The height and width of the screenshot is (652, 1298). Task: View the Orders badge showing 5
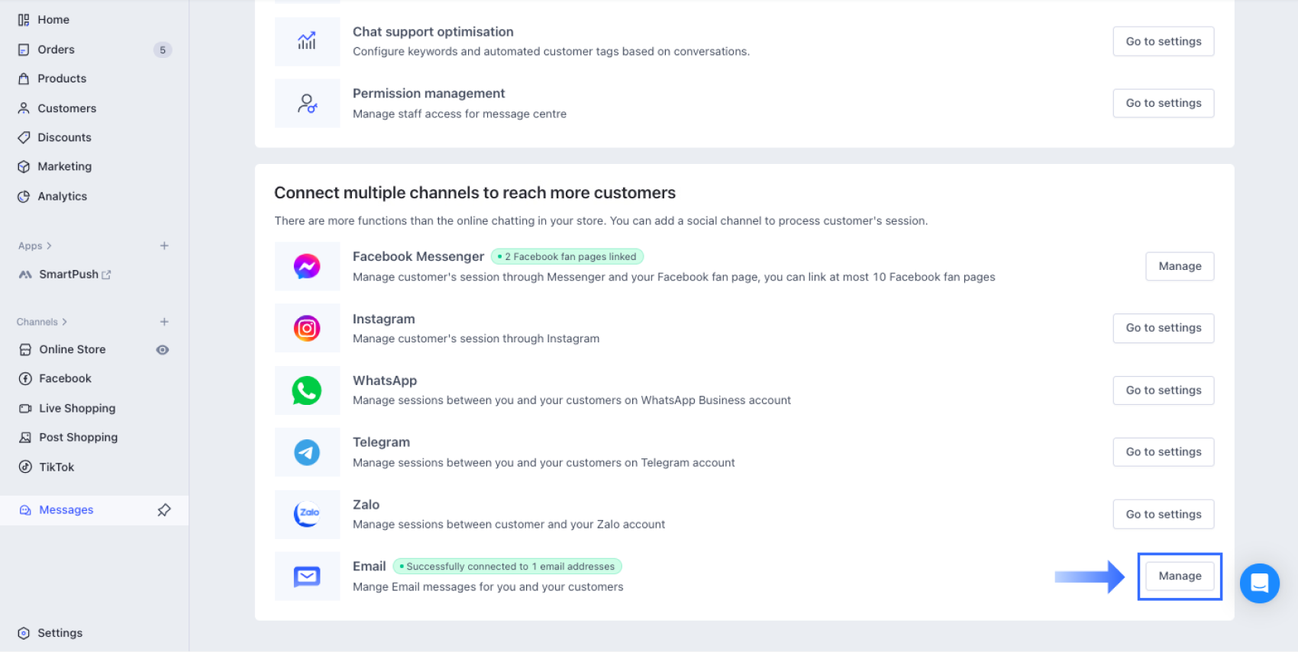[163, 50]
